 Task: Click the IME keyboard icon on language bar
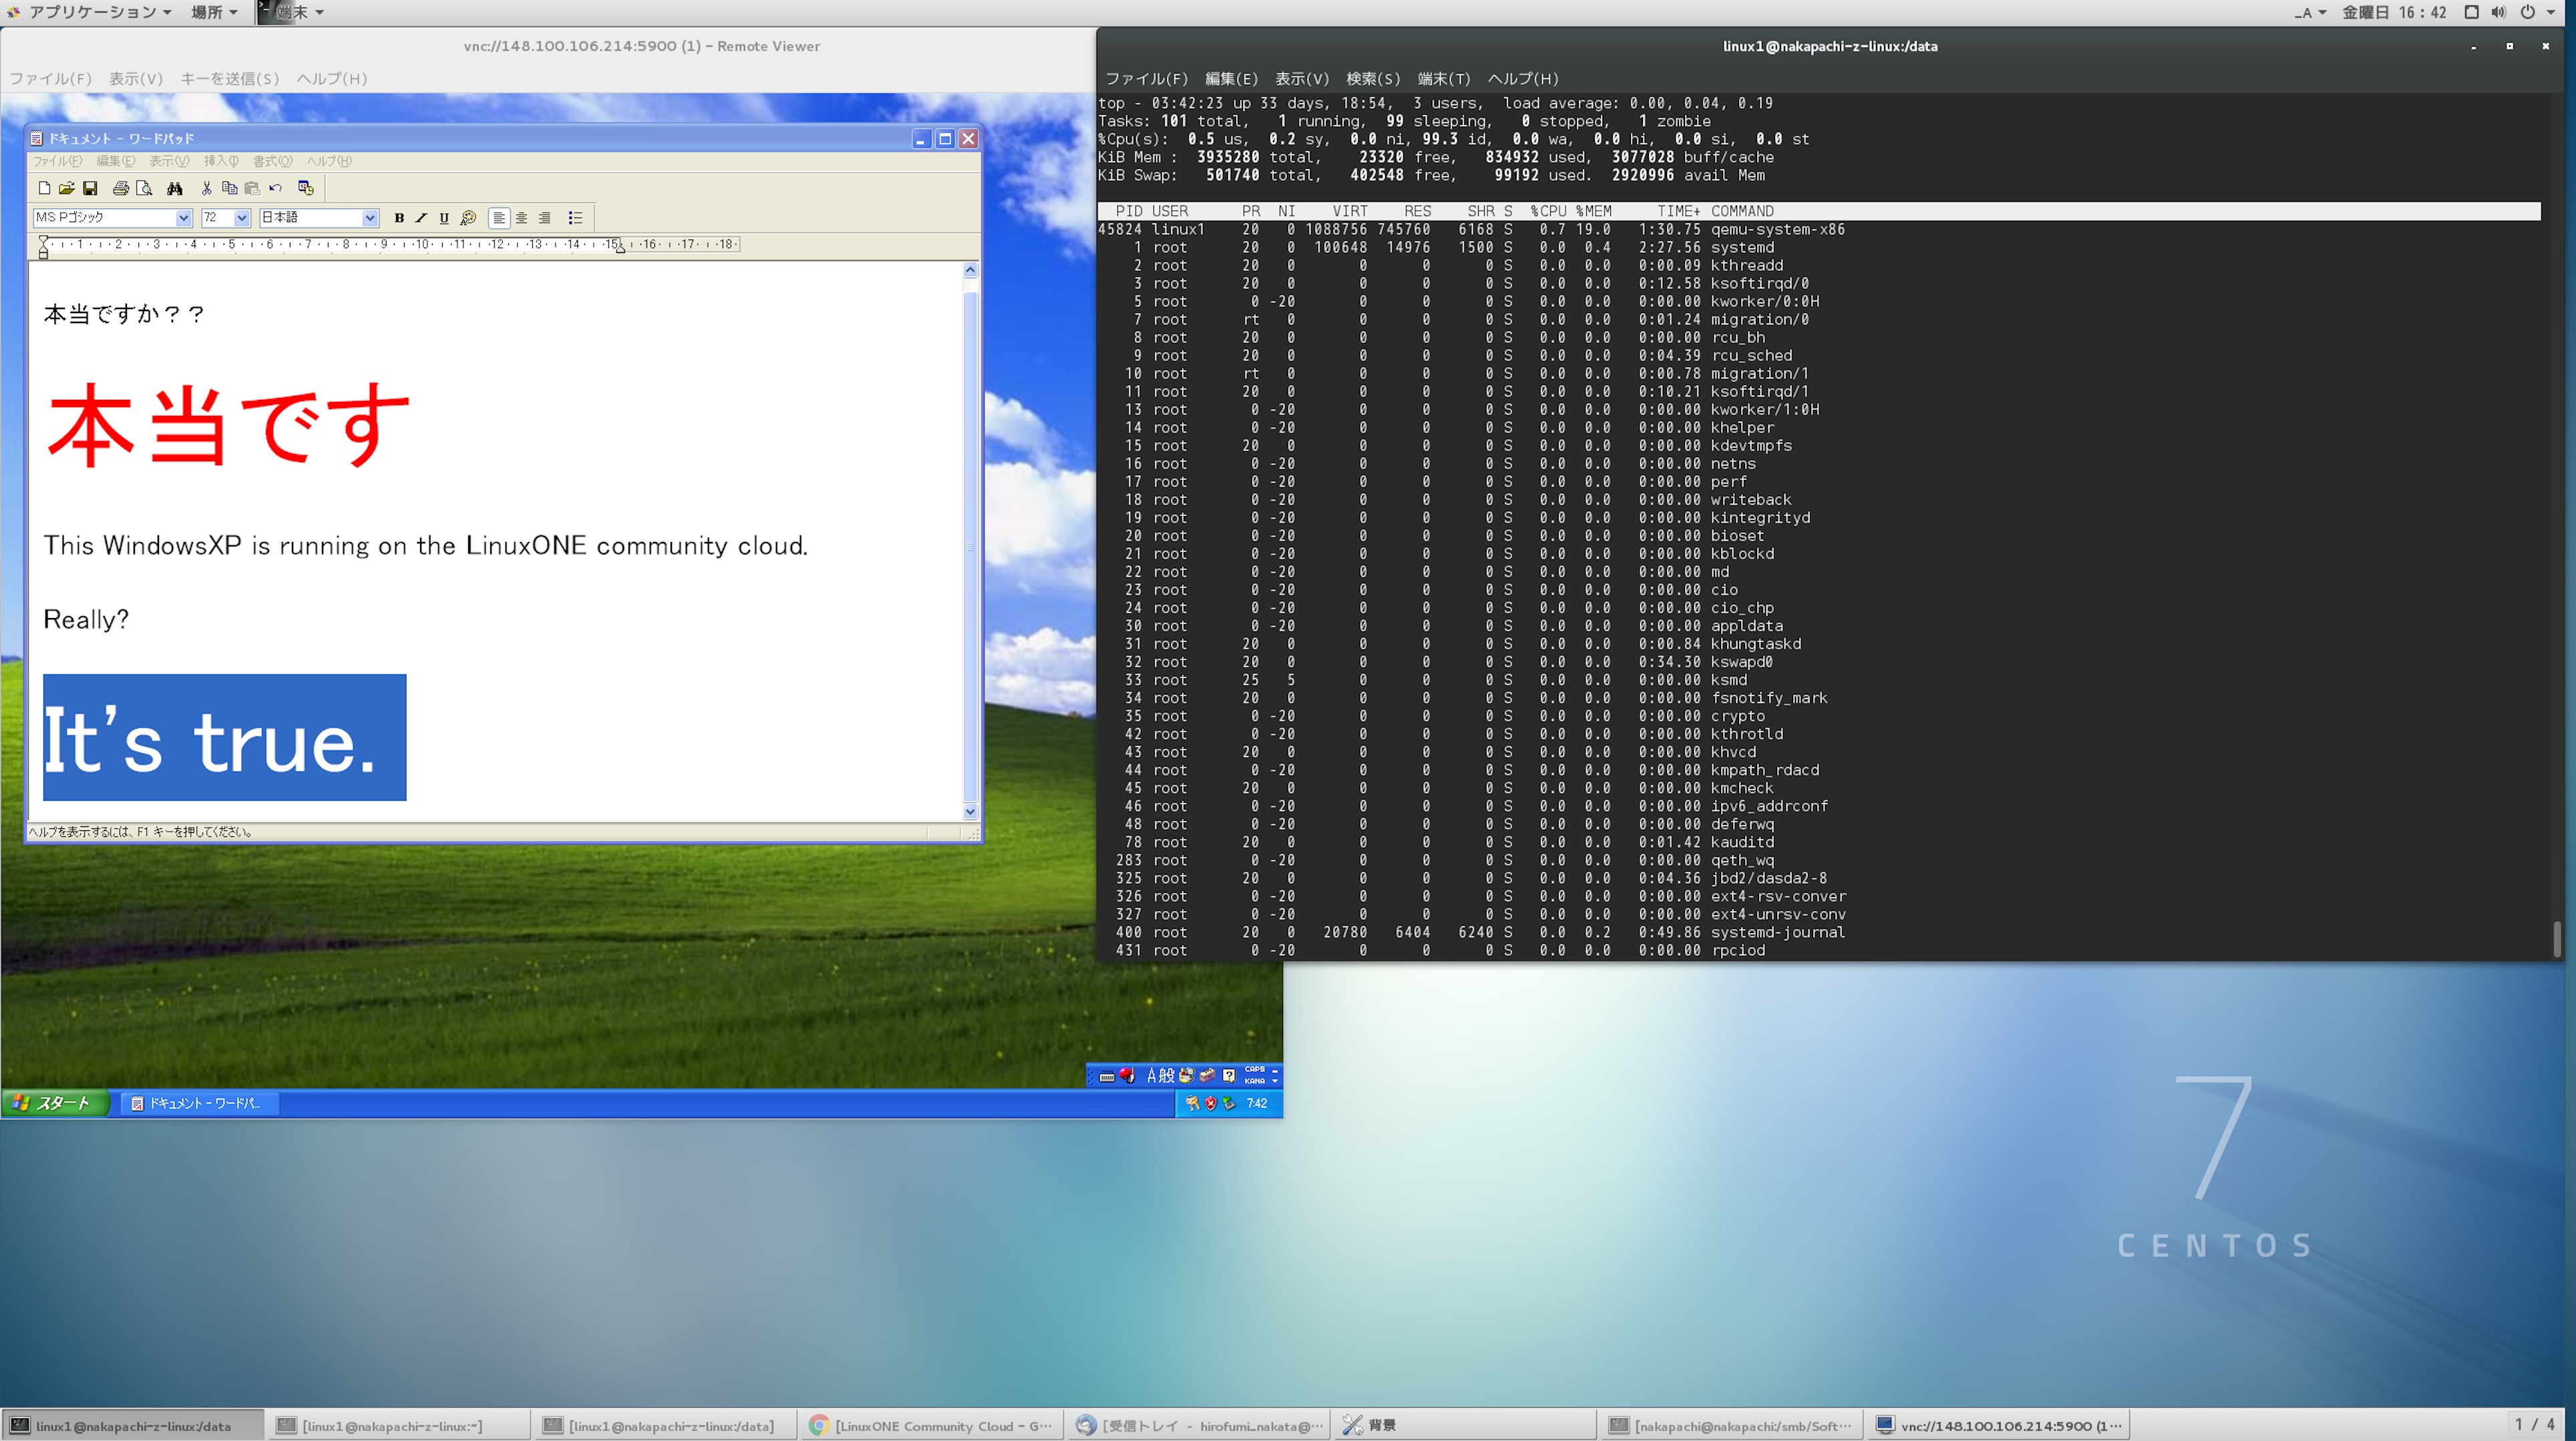click(x=1107, y=1077)
